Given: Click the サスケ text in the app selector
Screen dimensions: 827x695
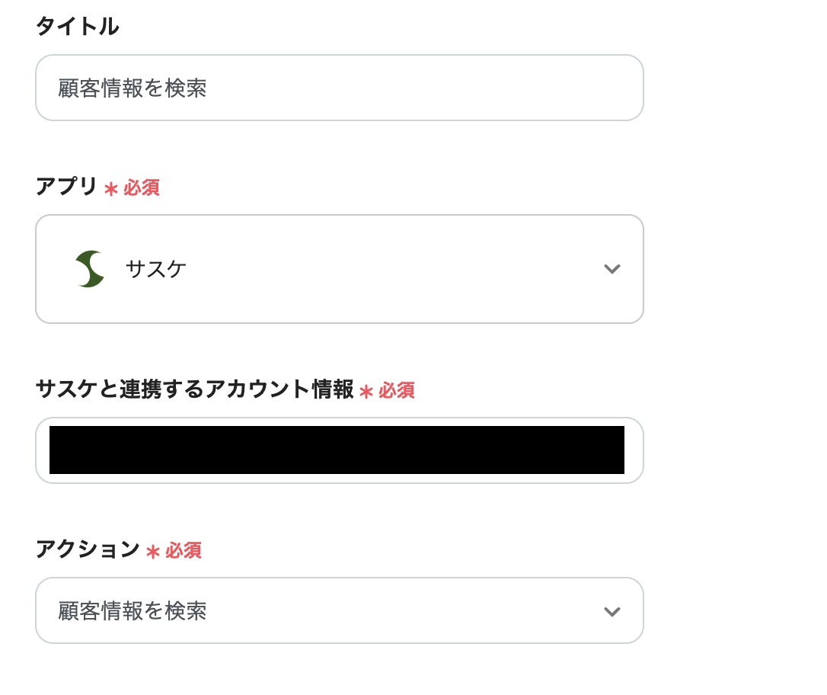Looking at the screenshot, I should pyautogui.click(x=156, y=269).
